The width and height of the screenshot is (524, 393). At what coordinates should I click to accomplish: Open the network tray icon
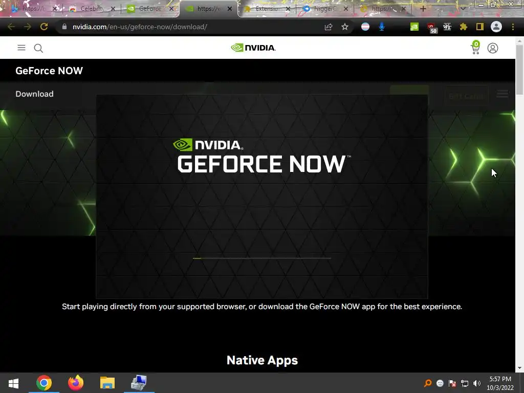tap(465, 383)
